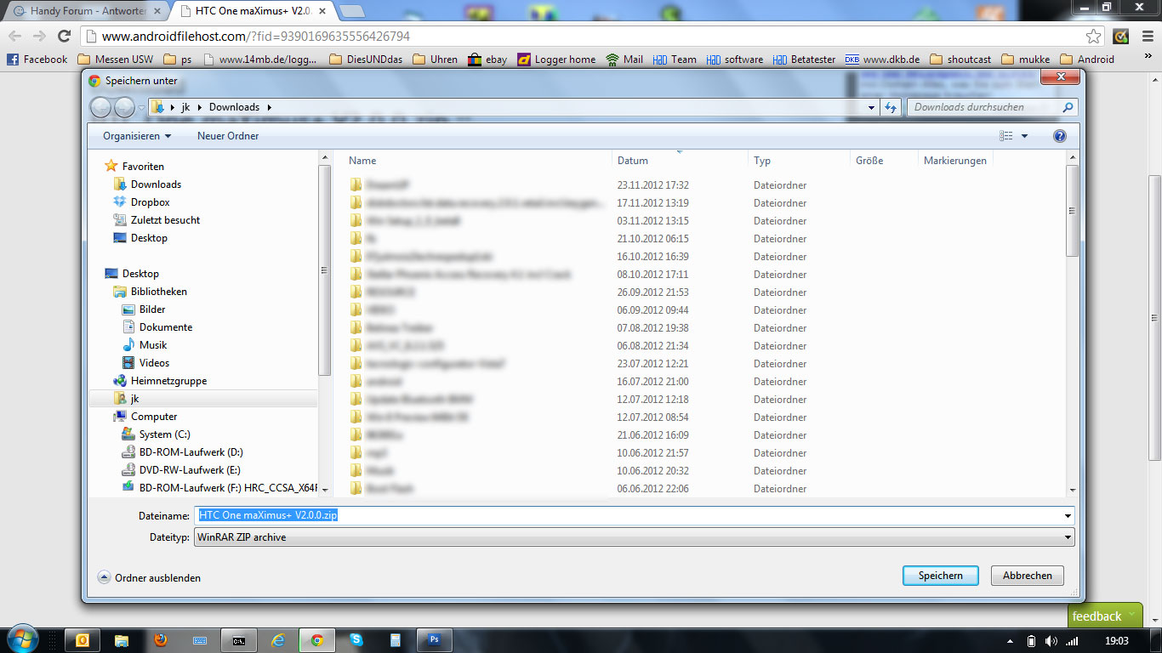Image resolution: width=1162 pixels, height=653 pixels.
Task: Select the HTC One maXimus+ V2.0 tab
Action: click(253, 11)
